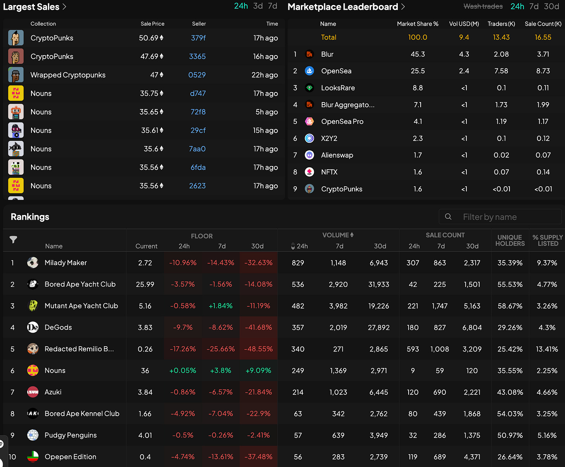This screenshot has height=467, width=565.
Task: Click the Mutant Ape Yacht Club avatar
Action: pyautogui.click(x=33, y=306)
